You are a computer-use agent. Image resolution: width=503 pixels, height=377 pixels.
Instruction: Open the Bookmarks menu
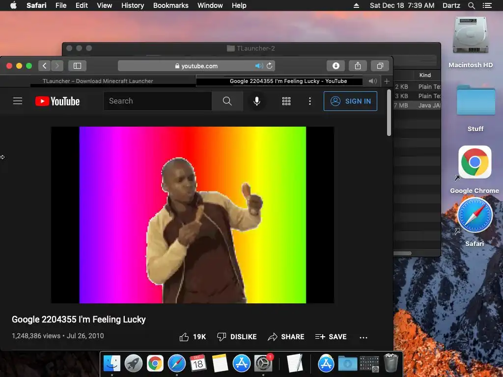(x=170, y=5)
